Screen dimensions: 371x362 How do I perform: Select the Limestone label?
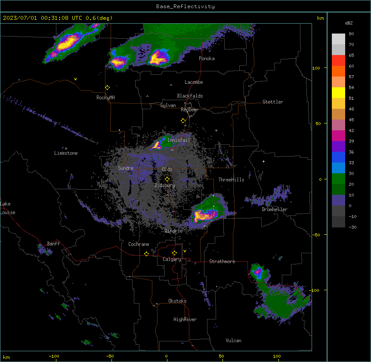point(66,153)
